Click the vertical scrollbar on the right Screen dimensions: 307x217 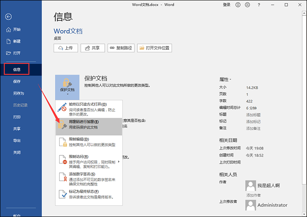(304, 100)
